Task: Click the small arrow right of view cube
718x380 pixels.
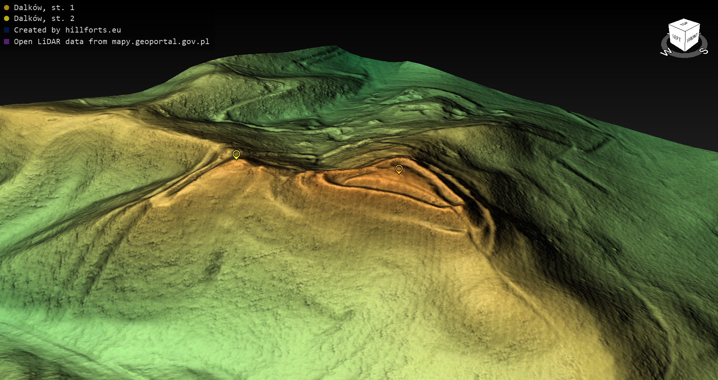Action: click(x=700, y=34)
